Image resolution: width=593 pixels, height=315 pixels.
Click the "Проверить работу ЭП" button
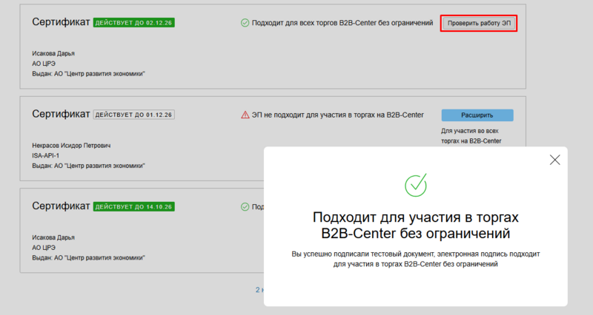click(479, 23)
